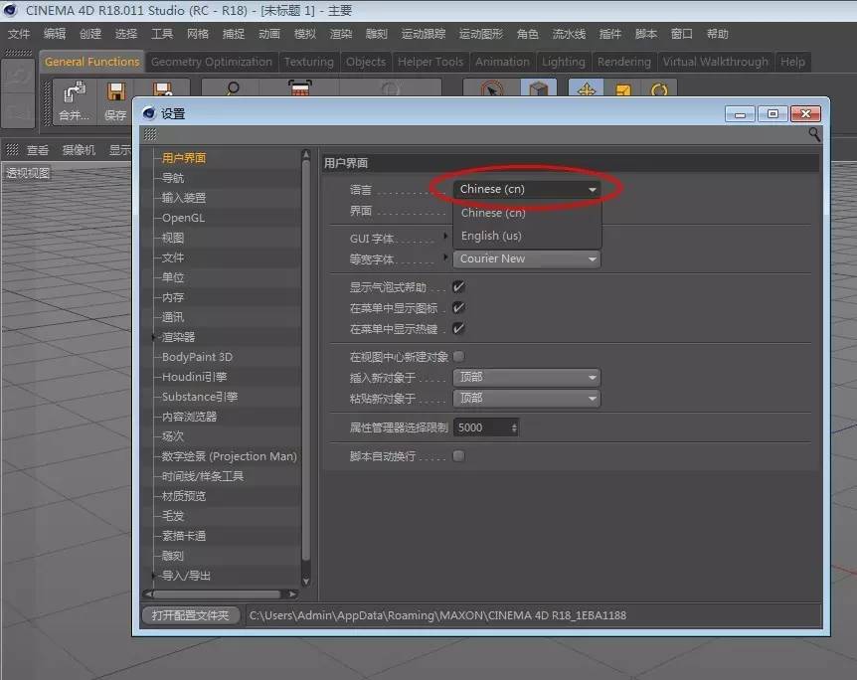Select BodyPaint 3D in settings tree
The image size is (857, 680).
tap(197, 356)
